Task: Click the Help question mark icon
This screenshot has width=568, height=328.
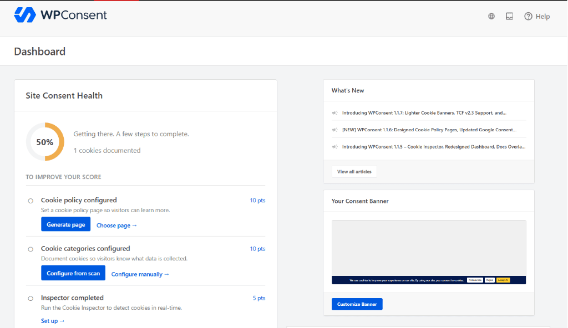Action: 528,16
